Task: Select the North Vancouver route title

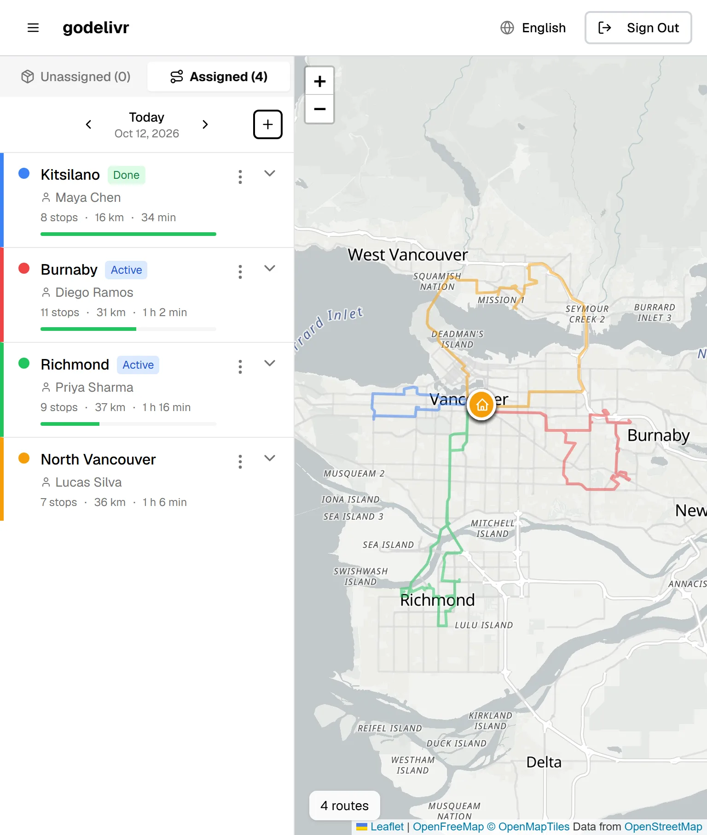Action: click(99, 459)
